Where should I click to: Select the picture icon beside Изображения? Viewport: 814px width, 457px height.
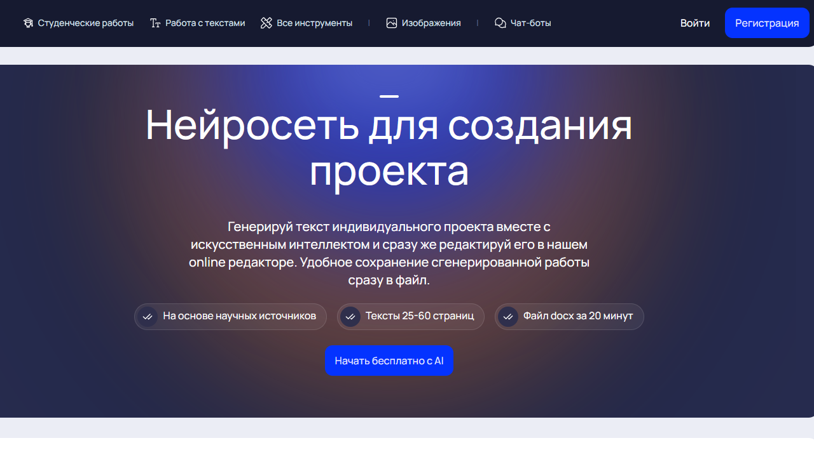pos(392,23)
